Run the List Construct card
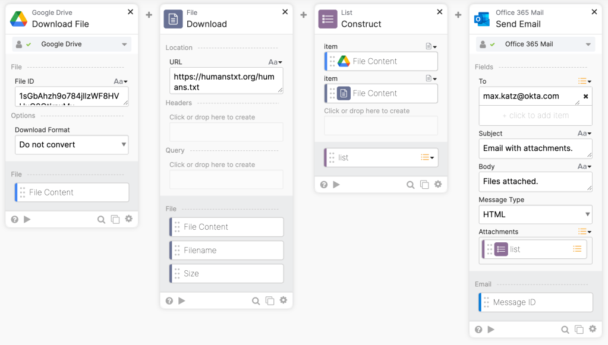Viewport: 608px width, 345px height. [336, 184]
